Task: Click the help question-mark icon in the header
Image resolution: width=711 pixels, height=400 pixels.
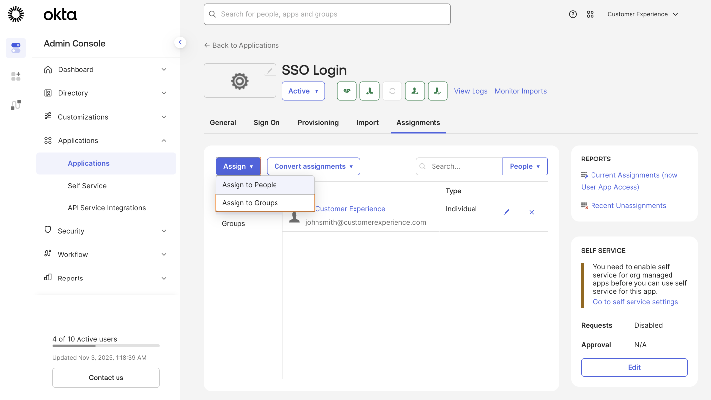Action: pyautogui.click(x=573, y=14)
